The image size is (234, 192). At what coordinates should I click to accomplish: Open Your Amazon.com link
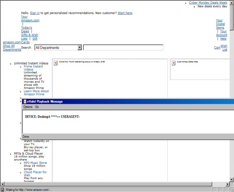(30, 18)
